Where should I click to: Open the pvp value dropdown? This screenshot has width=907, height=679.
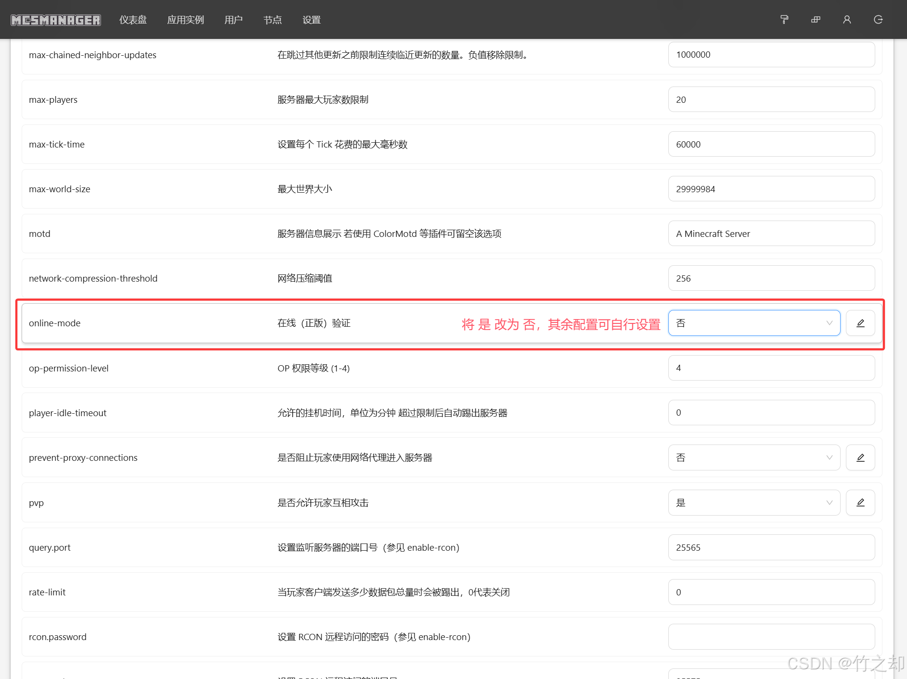click(754, 503)
